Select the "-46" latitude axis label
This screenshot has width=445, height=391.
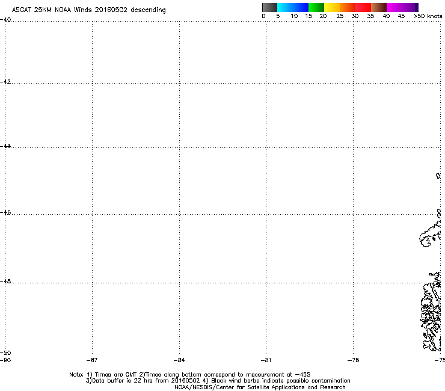pos(5,212)
